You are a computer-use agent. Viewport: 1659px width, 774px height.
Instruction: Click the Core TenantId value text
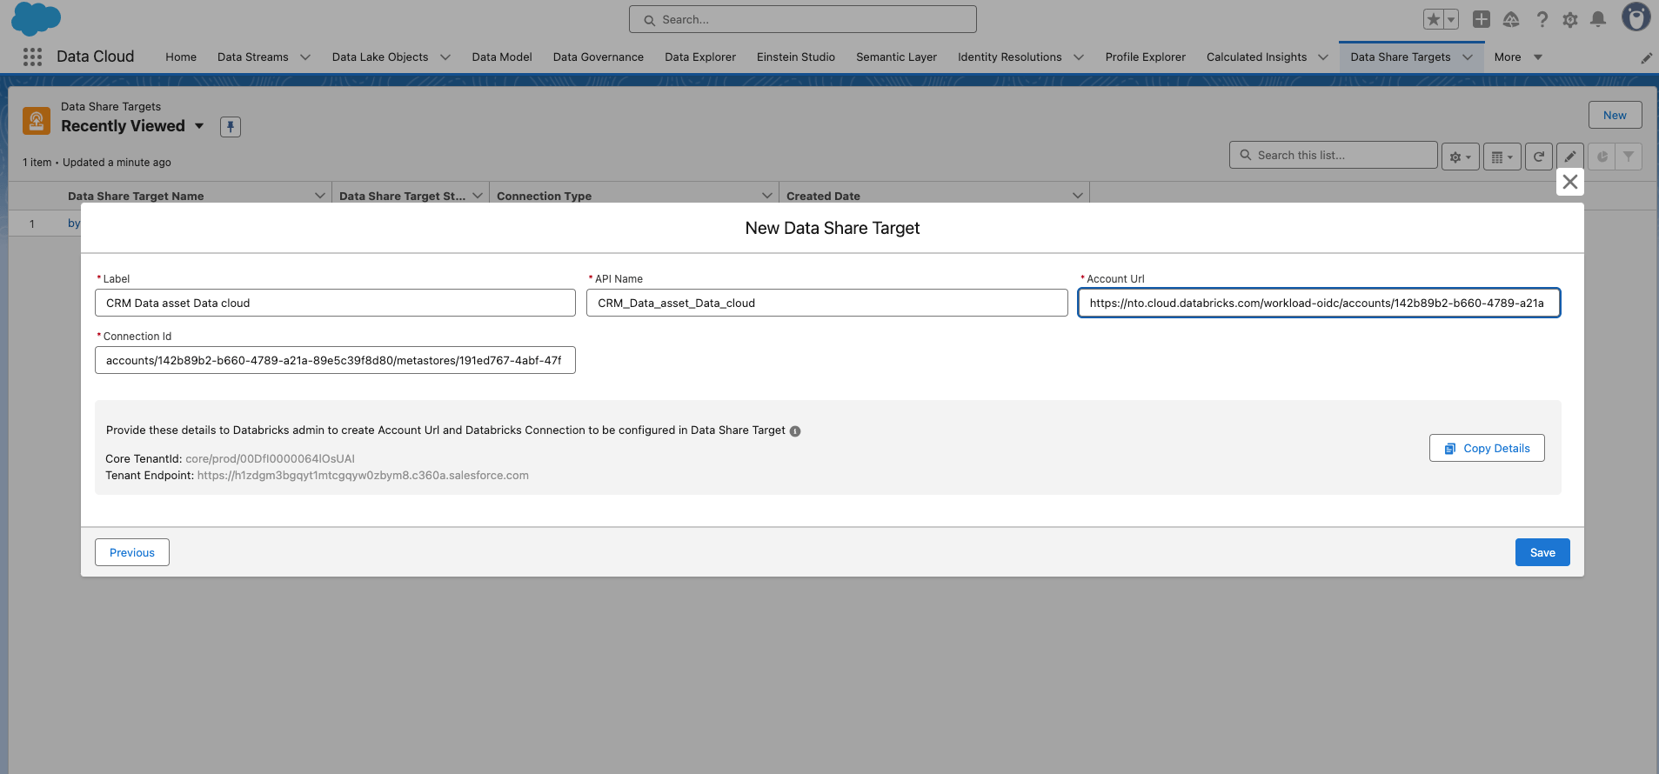coord(270,458)
